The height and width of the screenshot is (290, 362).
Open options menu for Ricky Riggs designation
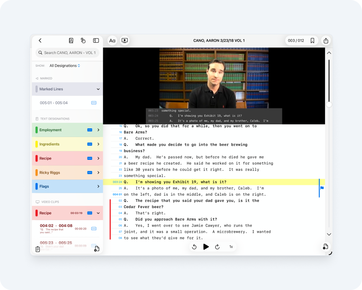tap(90, 173)
